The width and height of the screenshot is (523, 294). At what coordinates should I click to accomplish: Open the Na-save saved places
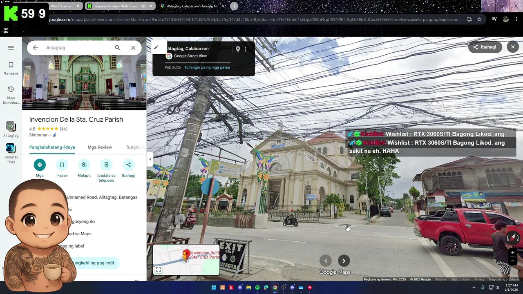coord(11,68)
